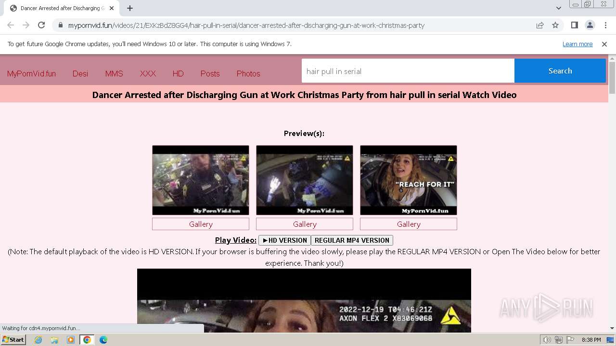Open the MyPornVid.fun home link
The height and width of the screenshot is (346, 616).
click(31, 74)
